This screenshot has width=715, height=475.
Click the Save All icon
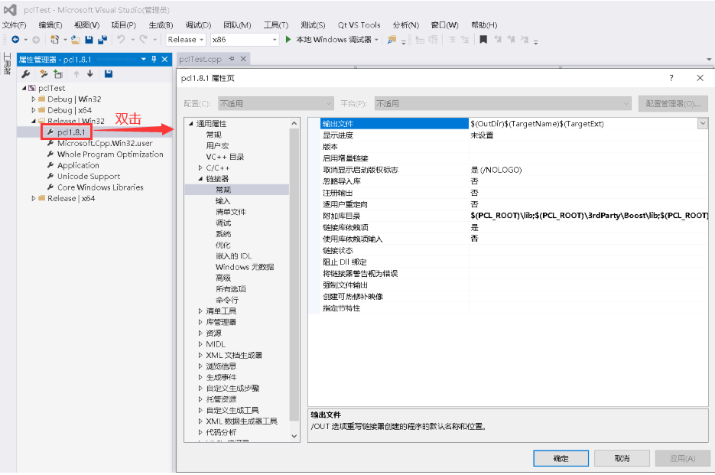coord(102,40)
